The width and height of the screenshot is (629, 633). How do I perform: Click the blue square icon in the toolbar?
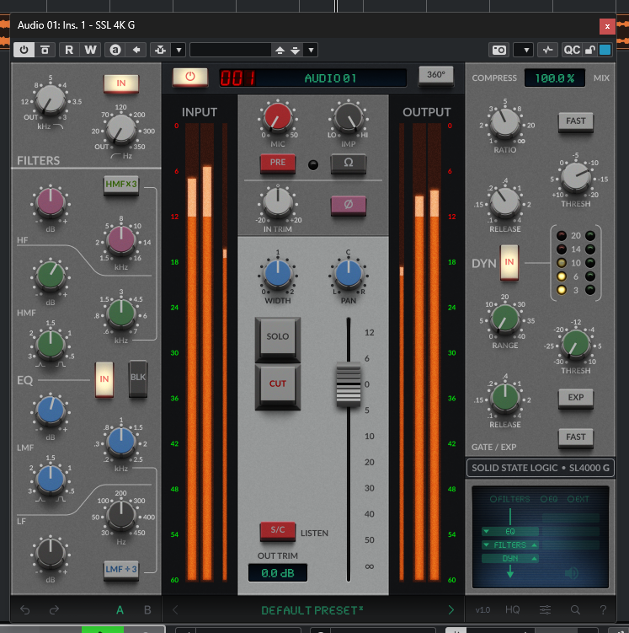click(605, 50)
